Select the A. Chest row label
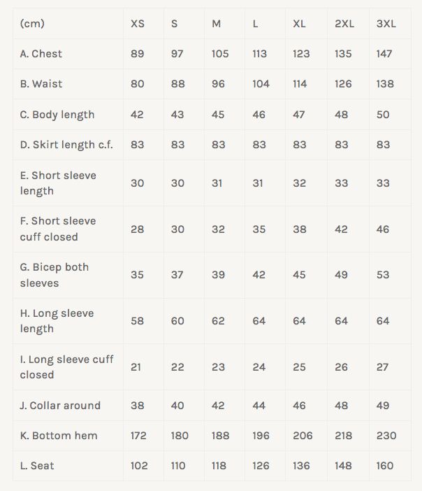The image size is (422, 491). [51, 54]
